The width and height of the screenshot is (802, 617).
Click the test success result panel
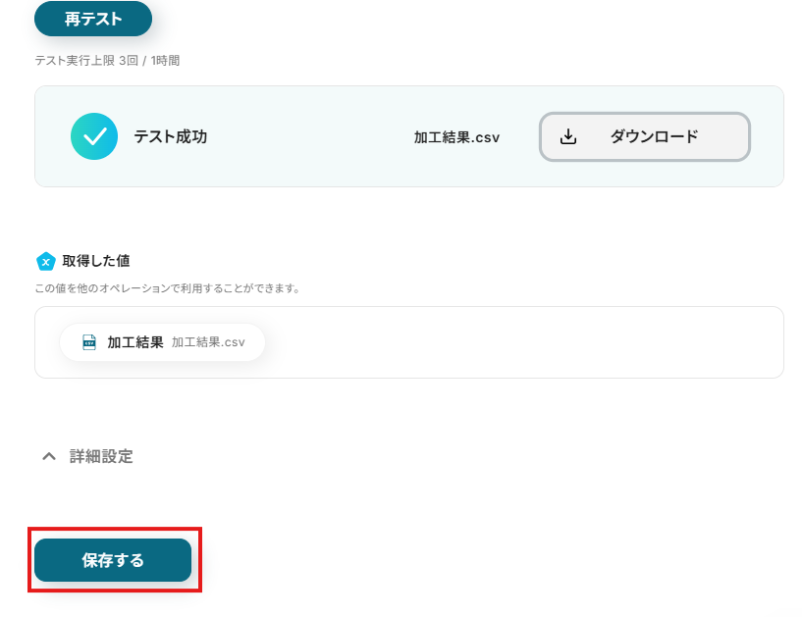[x=409, y=136]
